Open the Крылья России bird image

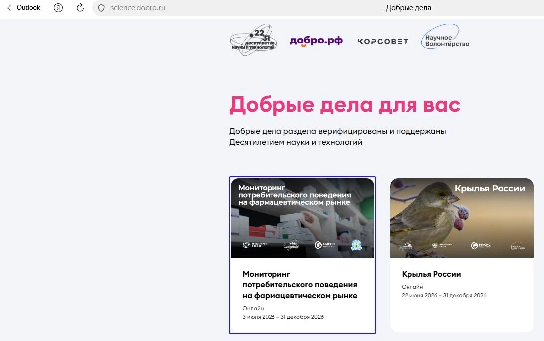click(x=461, y=218)
